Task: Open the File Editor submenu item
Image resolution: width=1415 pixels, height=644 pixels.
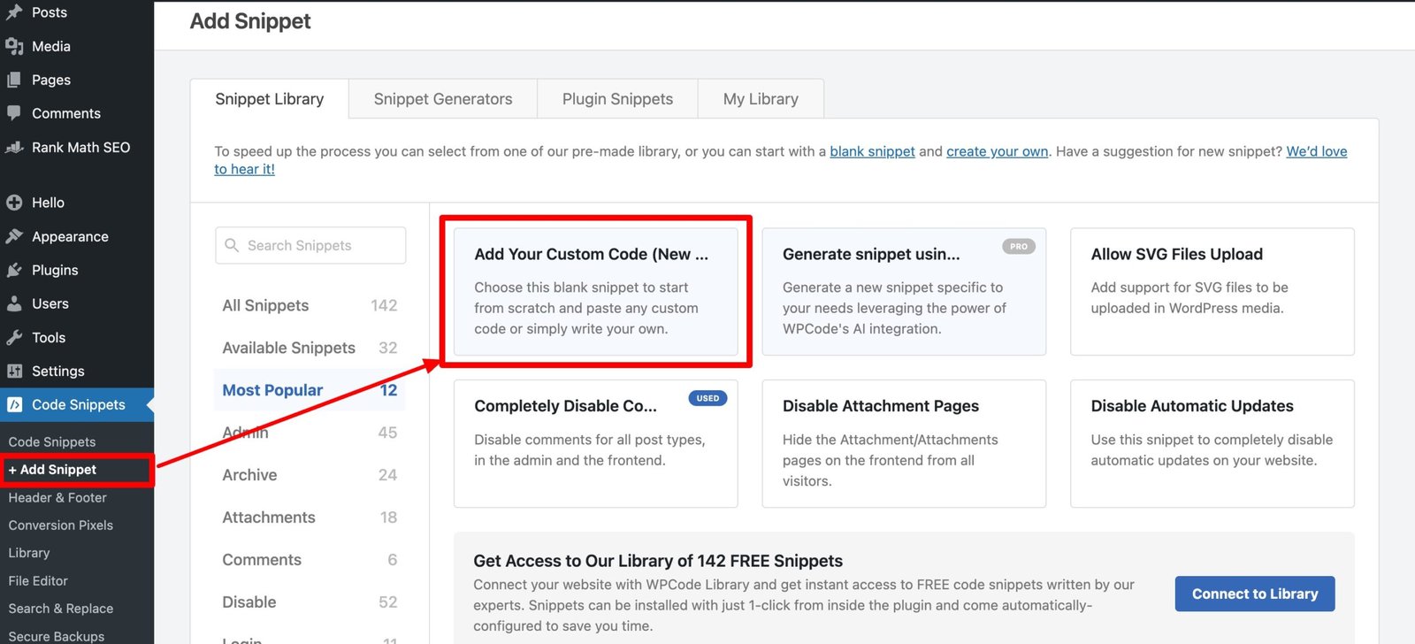Action: (x=38, y=580)
